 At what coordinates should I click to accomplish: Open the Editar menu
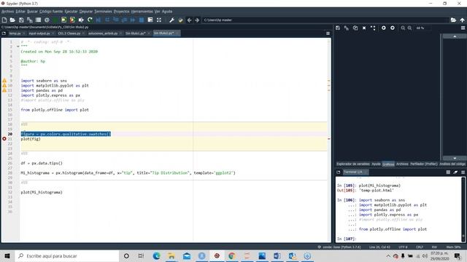[x=20, y=12]
